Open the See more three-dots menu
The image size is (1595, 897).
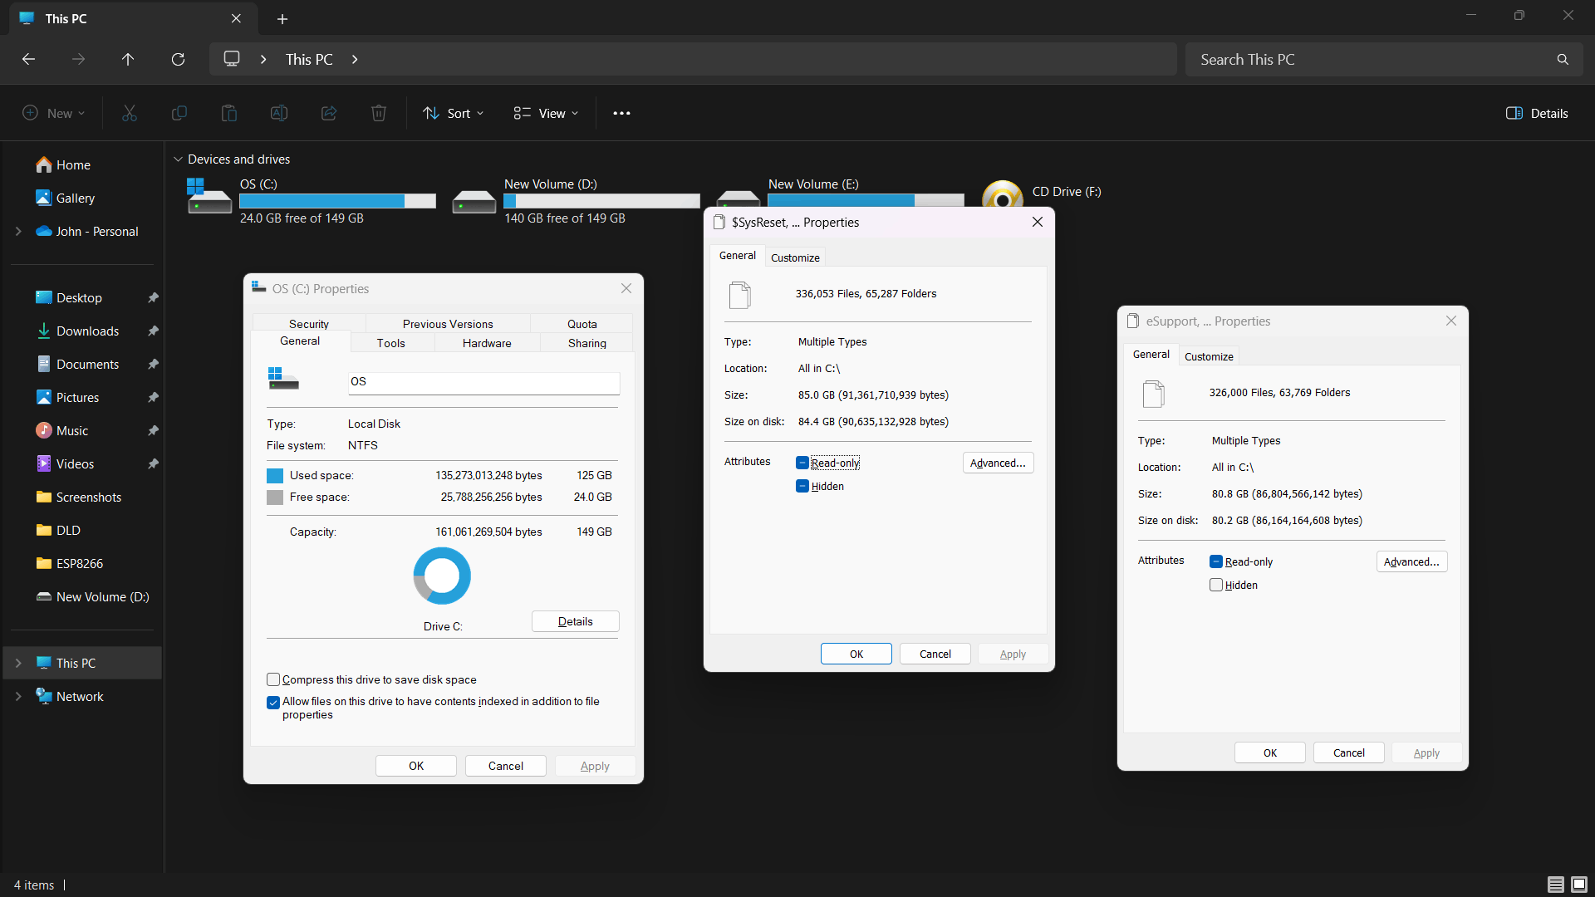tap(621, 114)
